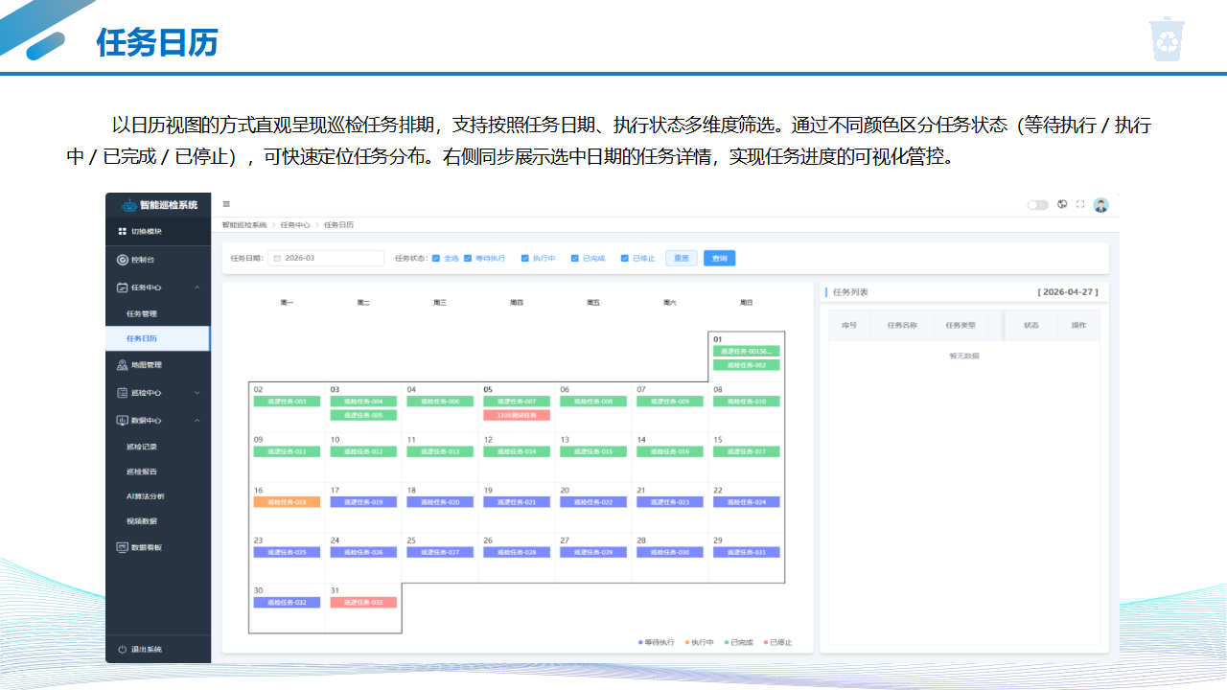Open the user avatar menu

click(1100, 205)
